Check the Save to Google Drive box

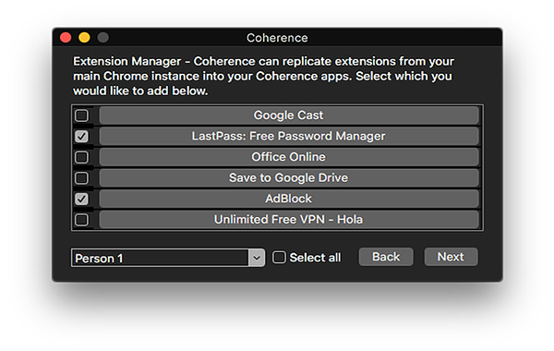point(81,177)
